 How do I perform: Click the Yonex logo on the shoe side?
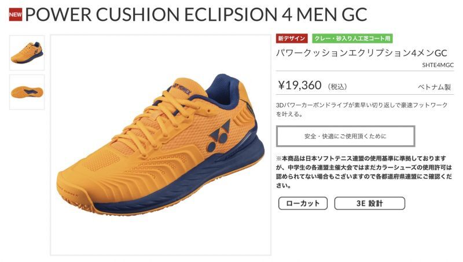click(219, 136)
